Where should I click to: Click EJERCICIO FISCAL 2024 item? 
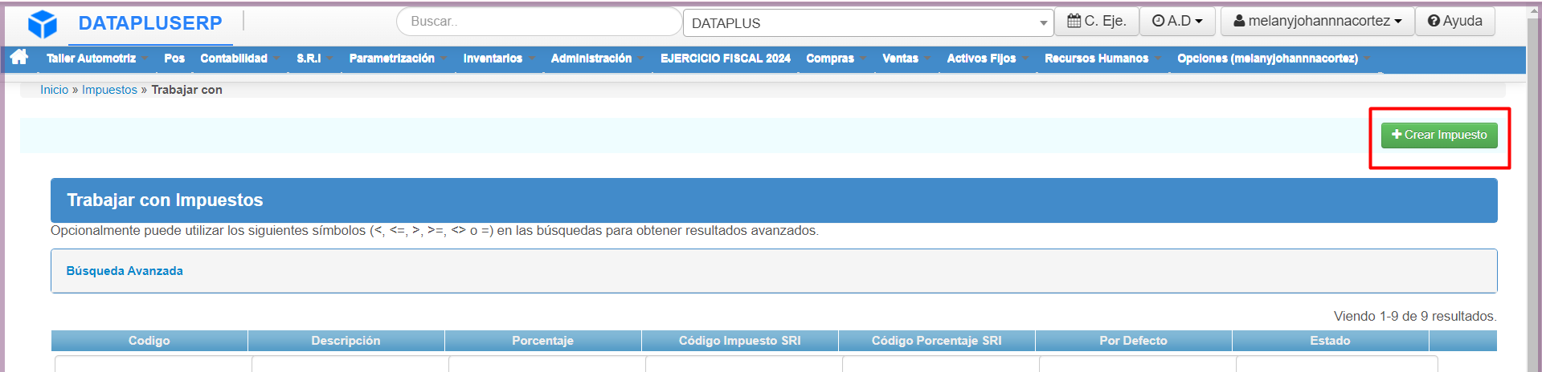click(726, 59)
